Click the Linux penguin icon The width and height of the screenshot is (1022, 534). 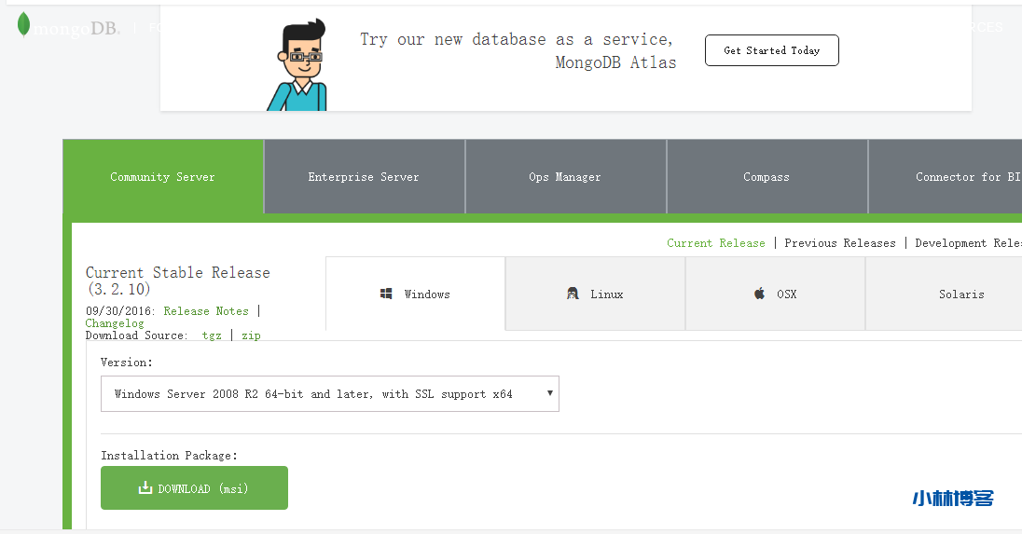(573, 294)
